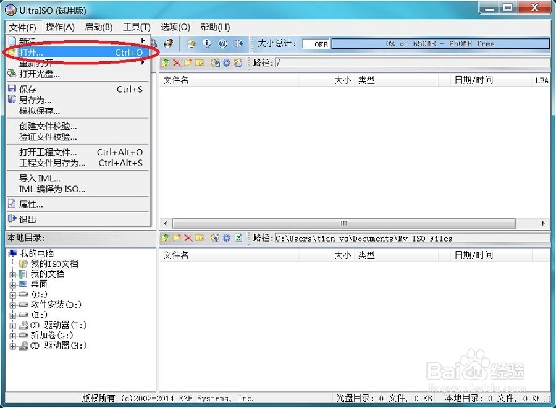Viewport: 556px width, 408px height.
Task: Select 软件安装(D:) in the local tree
Action: tap(56, 305)
